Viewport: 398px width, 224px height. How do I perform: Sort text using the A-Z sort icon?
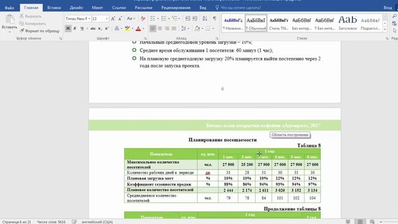click(205, 19)
